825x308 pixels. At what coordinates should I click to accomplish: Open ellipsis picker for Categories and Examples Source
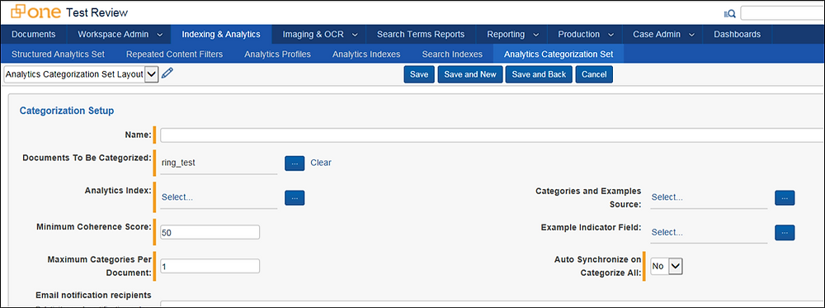(x=785, y=198)
